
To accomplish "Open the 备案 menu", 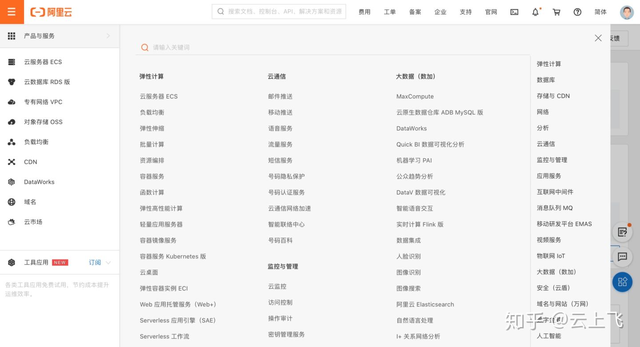I will (x=415, y=12).
